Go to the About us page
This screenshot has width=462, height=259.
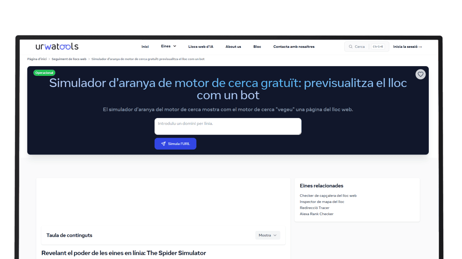(x=233, y=47)
